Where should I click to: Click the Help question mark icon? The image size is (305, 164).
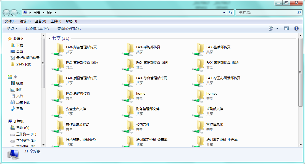tap(296, 28)
